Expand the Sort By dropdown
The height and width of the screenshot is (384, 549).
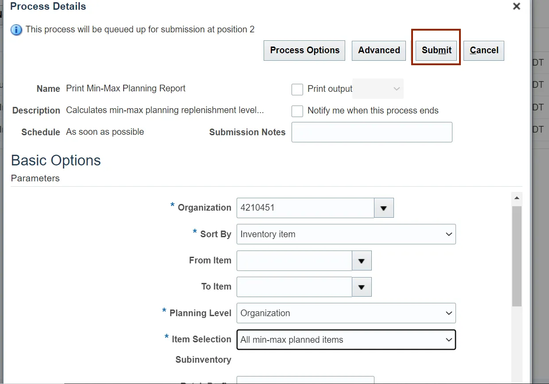point(346,235)
